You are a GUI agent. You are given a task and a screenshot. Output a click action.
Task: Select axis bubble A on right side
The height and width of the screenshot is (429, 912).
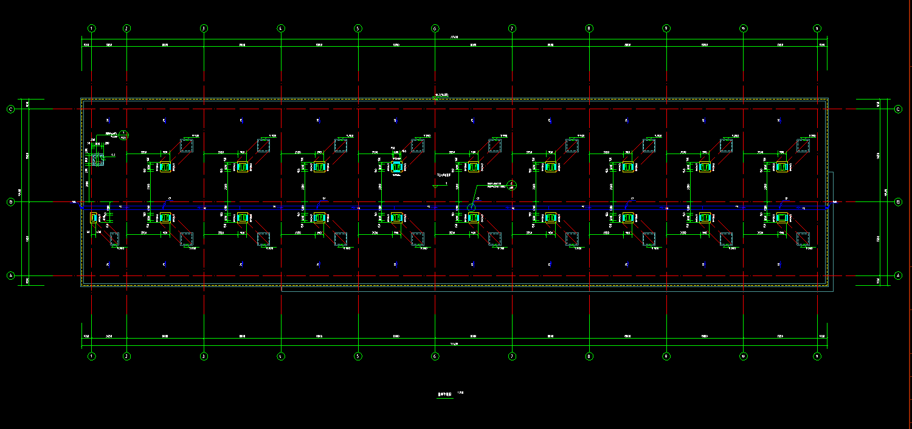pos(899,275)
